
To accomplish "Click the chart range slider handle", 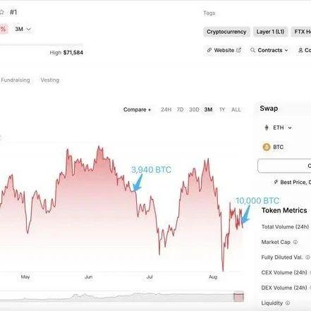I will (238, 297).
